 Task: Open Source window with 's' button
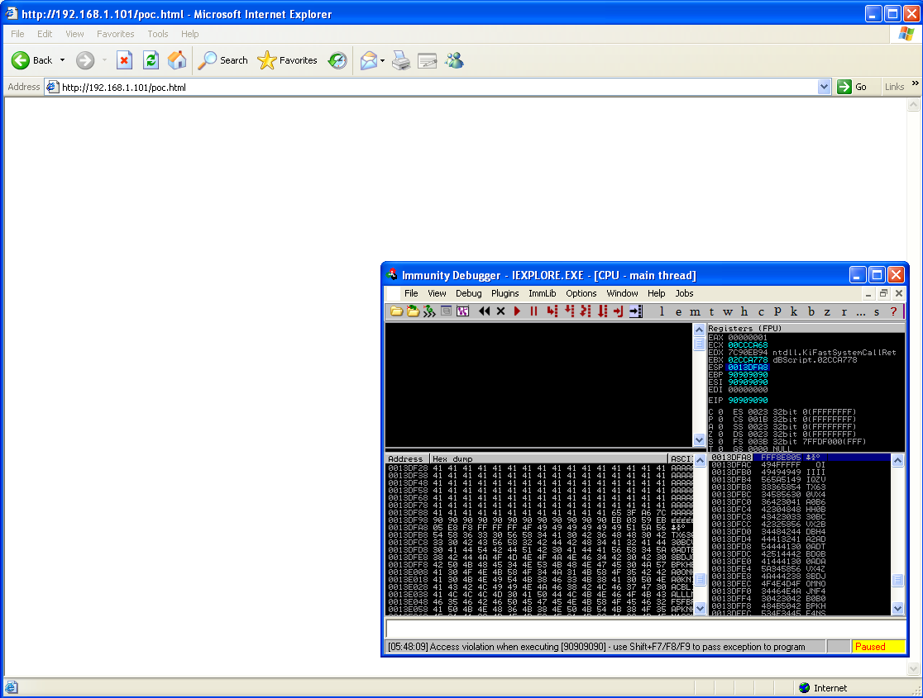click(x=877, y=311)
